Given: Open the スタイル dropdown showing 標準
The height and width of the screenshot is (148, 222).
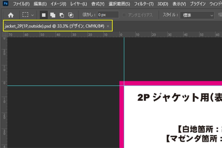Looking at the screenshot, I should [x=197, y=15].
